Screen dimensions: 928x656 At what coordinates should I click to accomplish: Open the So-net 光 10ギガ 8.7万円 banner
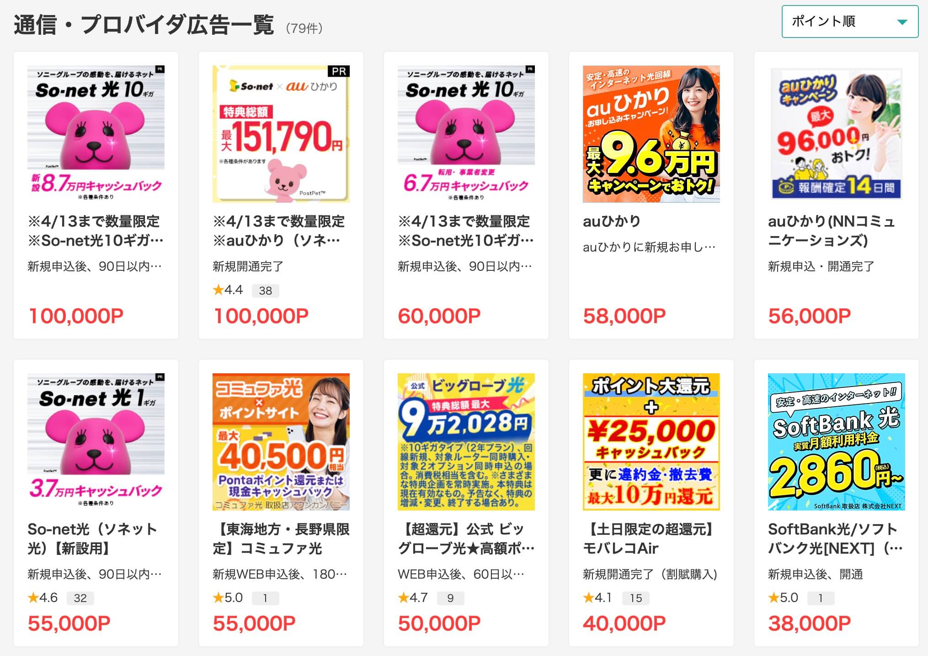click(96, 134)
